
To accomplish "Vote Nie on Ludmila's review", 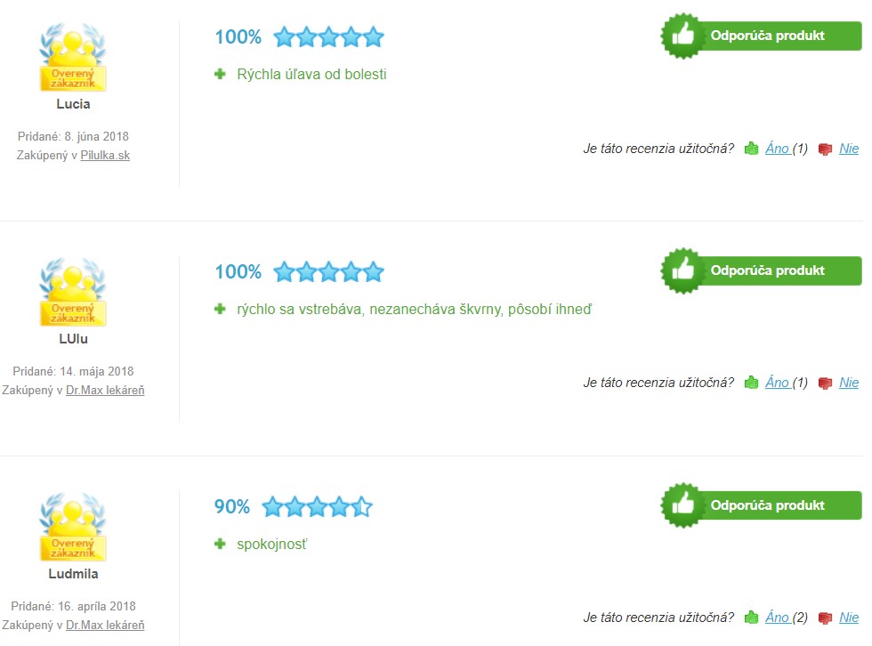I will tap(849, 618).
